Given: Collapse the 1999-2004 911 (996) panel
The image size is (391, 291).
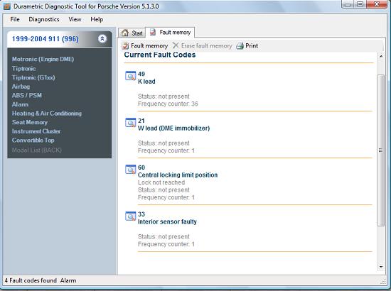Looking at the screenshot, I should tap(102, 38).
